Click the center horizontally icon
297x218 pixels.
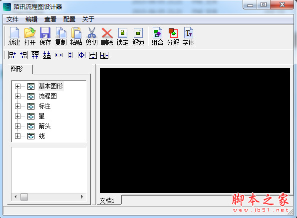pyautogui.click(x=104, y=55)
